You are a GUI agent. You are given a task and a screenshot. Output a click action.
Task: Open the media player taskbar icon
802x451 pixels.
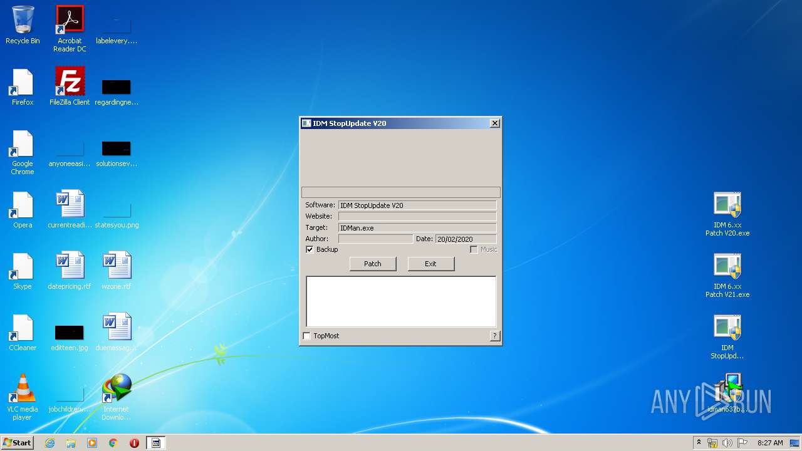tap(92, 443)
